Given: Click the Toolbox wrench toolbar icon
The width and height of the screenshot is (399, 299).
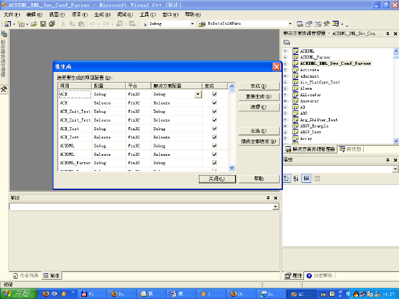Looking at the screenshot, I should click(327, 24).
